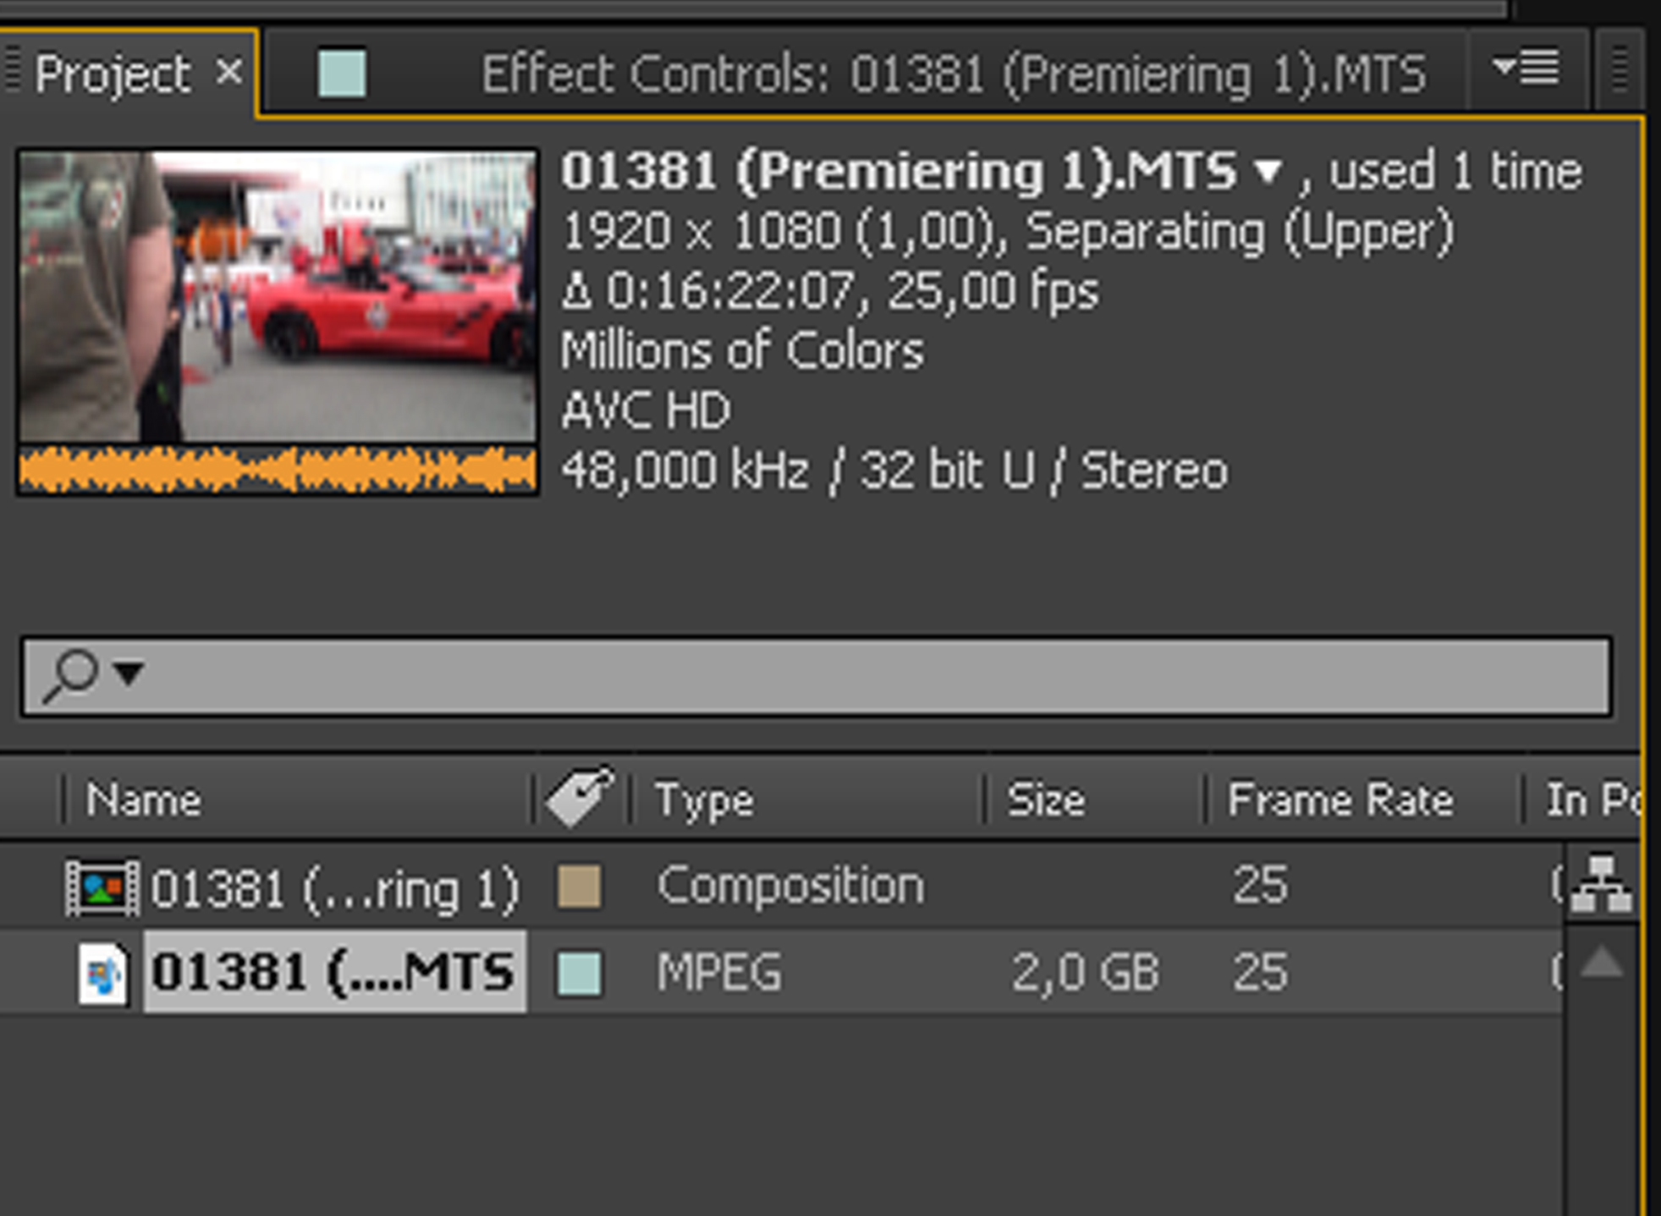Click the MPEG file icon of 01381 MTS
Image resolution: width=1661 pixels, height=1216 pixels.
pyautogui.click(x=102, y=973)
